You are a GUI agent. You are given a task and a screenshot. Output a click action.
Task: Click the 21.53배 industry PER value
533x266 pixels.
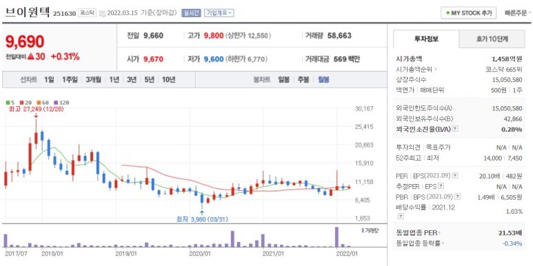(x=510, y=233)
